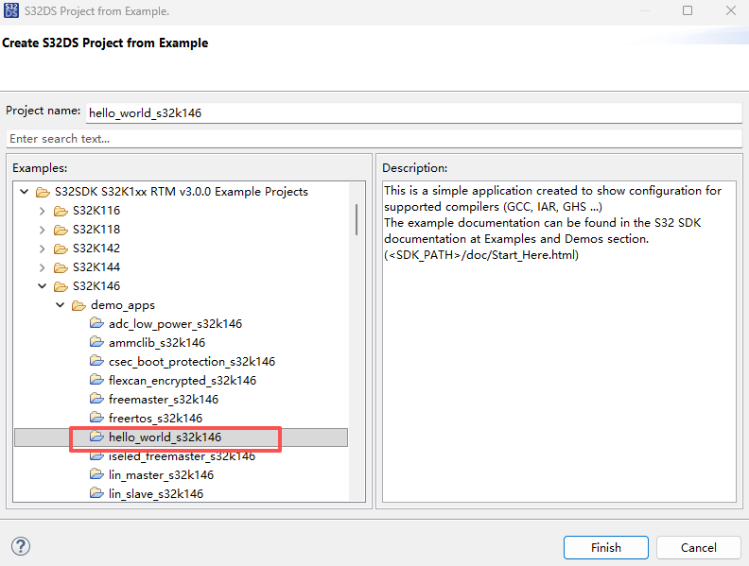Select S32K146 in the examples tree
Screen dimensions: 749x566
pyautogui.click(x=96, y=286)
